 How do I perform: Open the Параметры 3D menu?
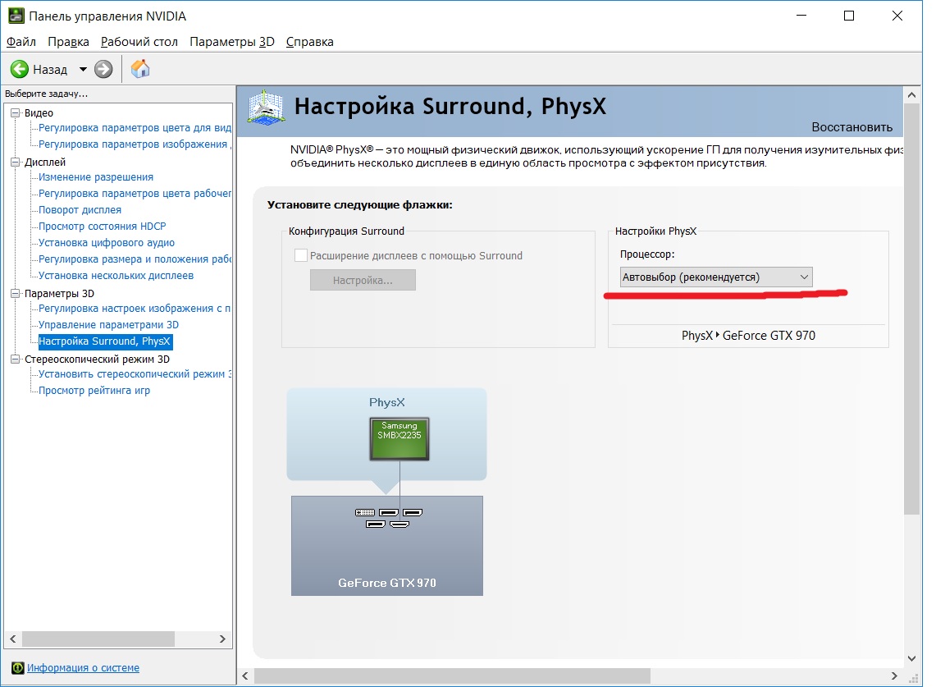click(x=232, y=42)
